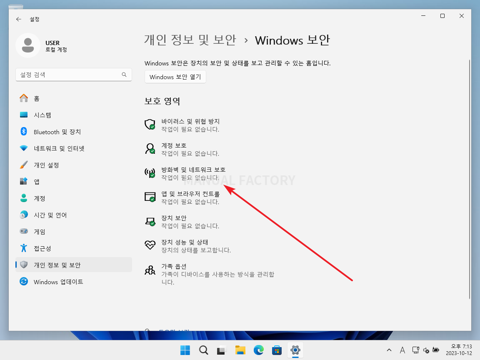Select the 앱 apps icon

[x=24, y=182]
